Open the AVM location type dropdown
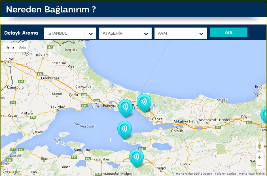 [181, 33]
